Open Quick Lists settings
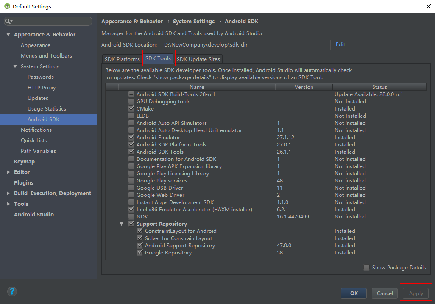435x304 pixels. [x=34, y=140]
